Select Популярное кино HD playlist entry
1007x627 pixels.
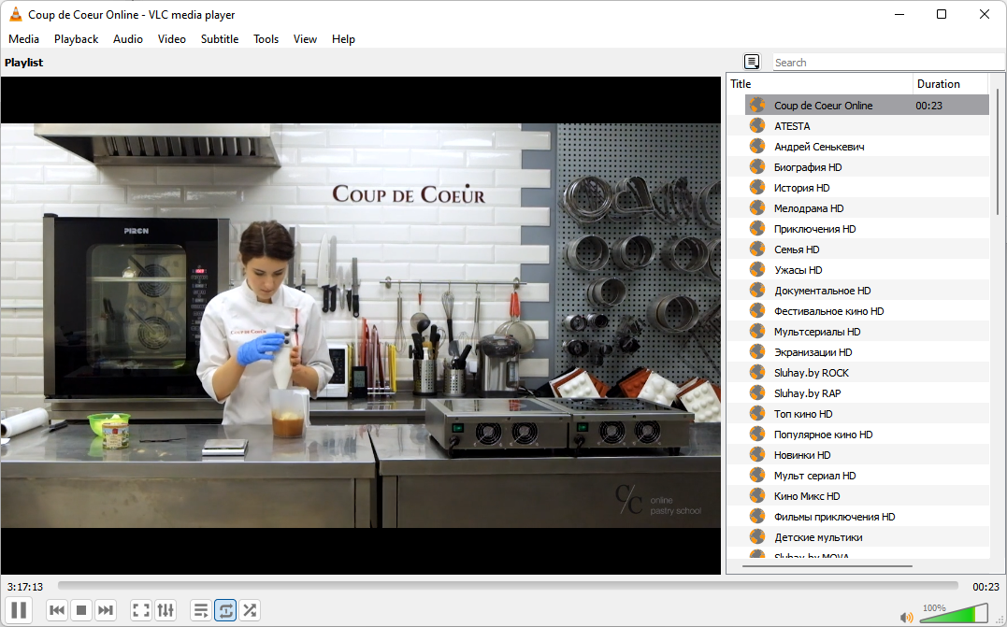(867, 434)
